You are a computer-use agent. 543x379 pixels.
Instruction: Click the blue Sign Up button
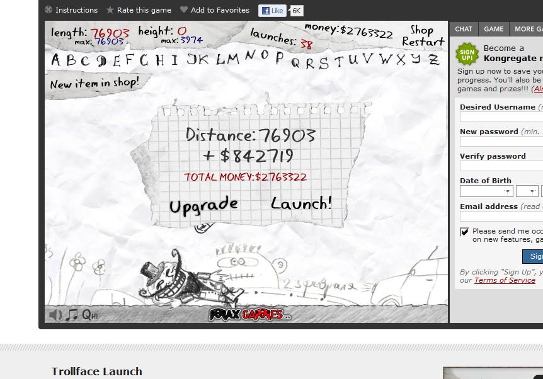[x=533, y=256]
